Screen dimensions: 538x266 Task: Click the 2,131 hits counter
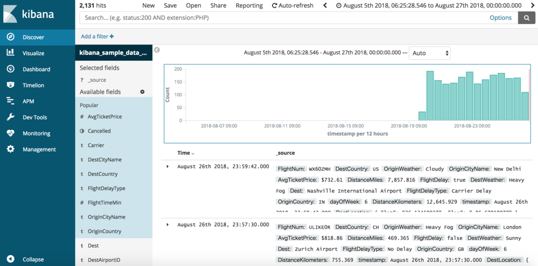[x=92, y=5]
